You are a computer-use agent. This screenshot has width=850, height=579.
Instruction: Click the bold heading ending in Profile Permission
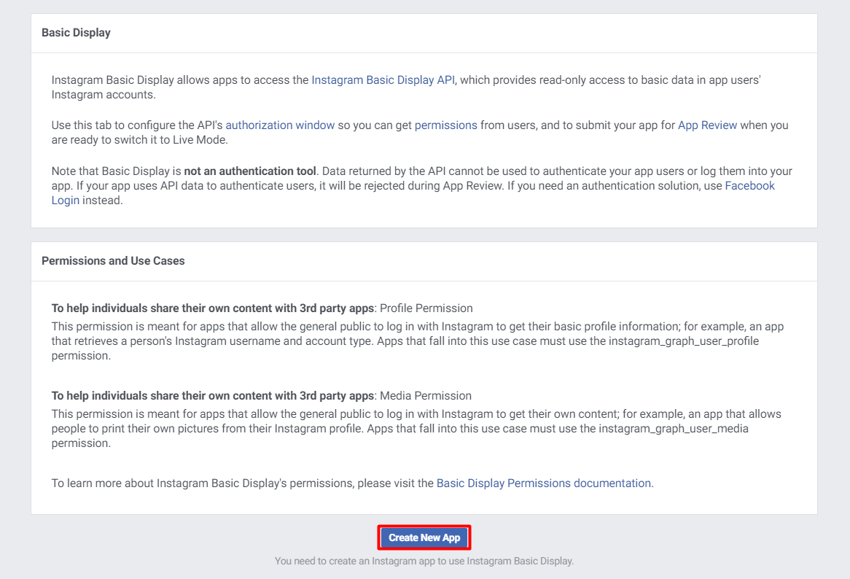212,308
